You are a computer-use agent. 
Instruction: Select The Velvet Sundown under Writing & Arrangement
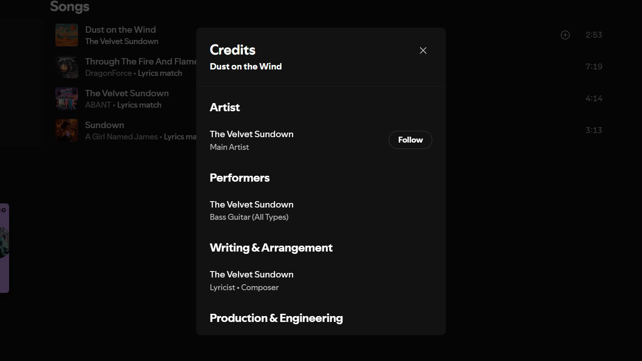[252, 274]
